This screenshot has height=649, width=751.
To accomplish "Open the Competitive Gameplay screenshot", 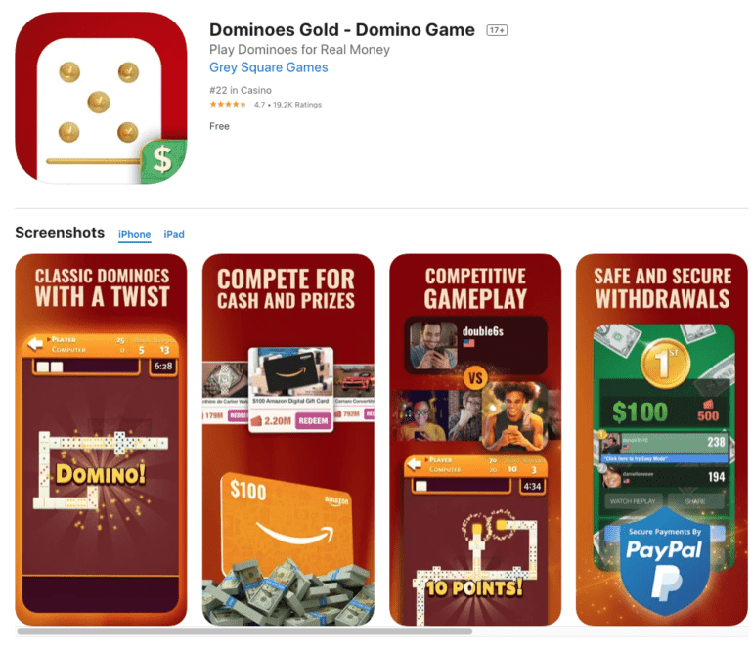I will tap(475, 440).
